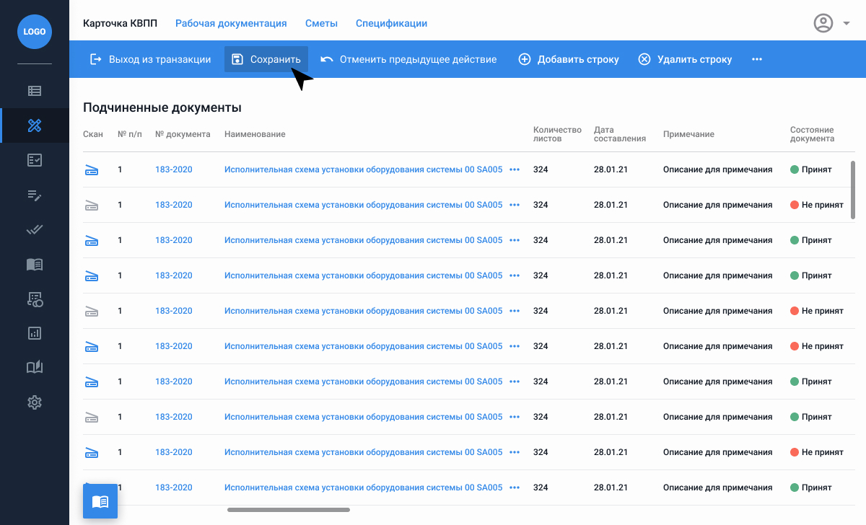Click the Примечание column header
Viewport: 866px width, 525px height.
[688, 134]
